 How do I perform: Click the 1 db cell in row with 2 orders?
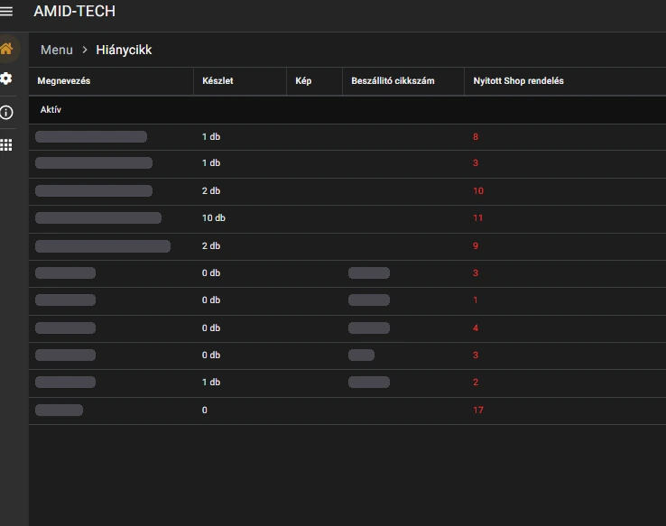coord(211,382)
